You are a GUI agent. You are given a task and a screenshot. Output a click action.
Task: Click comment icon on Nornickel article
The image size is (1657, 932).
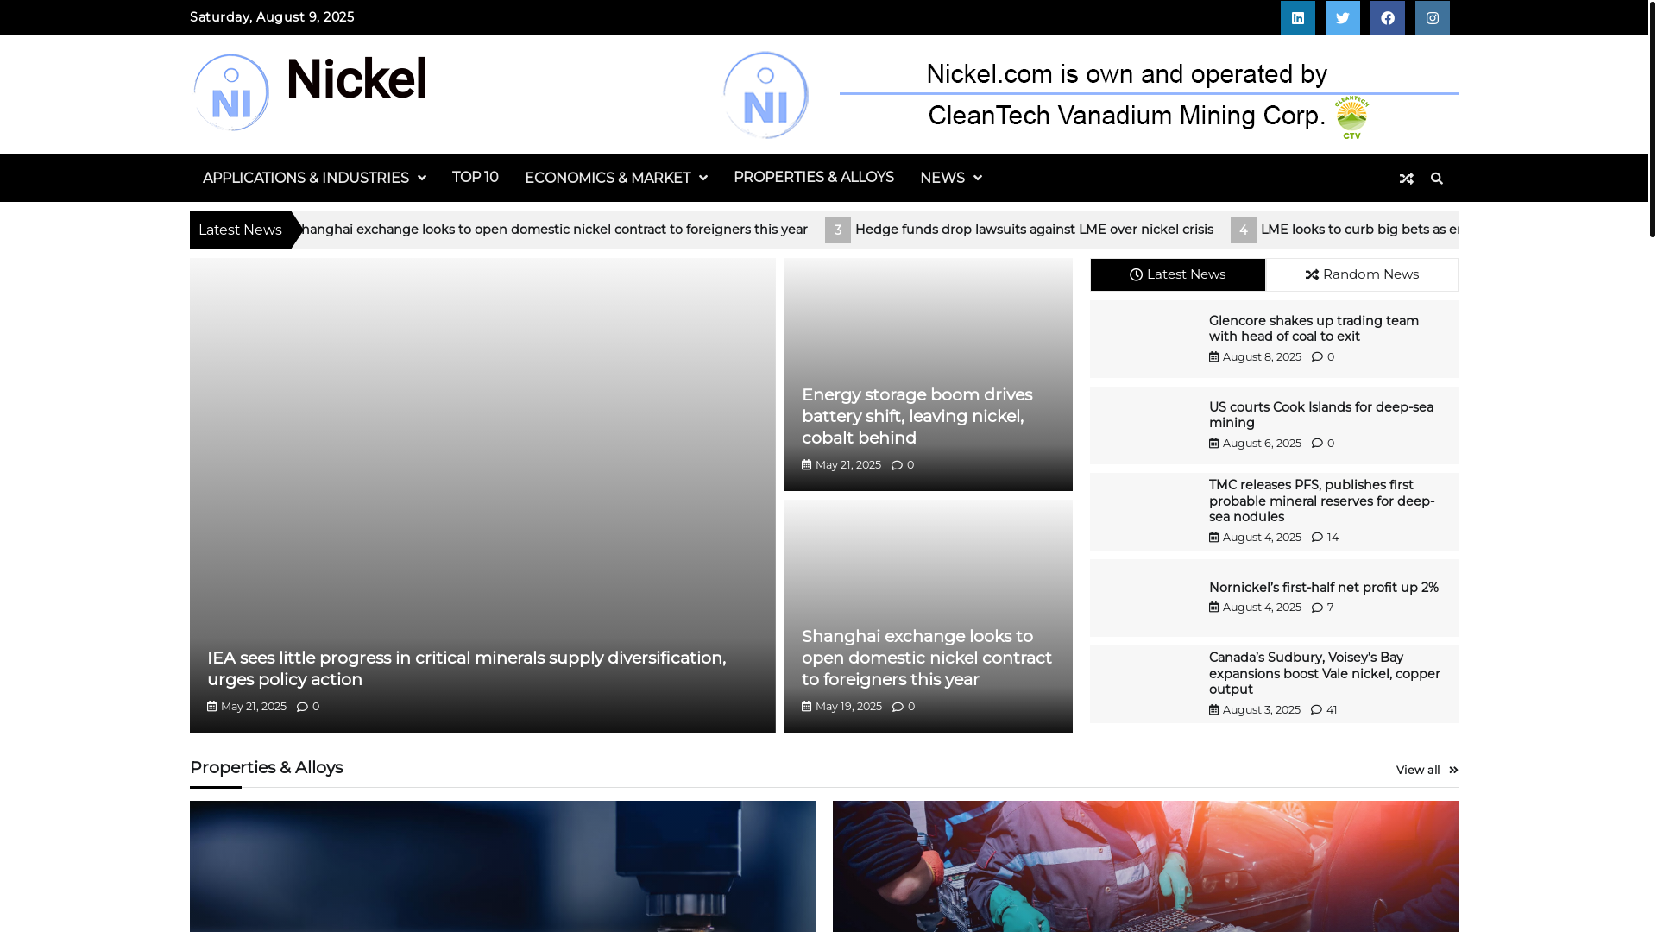click(1317, 608)
